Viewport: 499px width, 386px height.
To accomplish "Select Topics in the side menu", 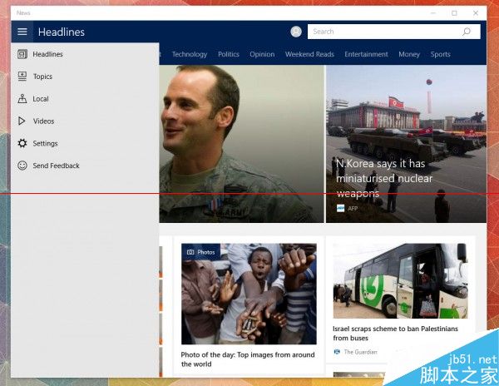I will (x=86, y=77).
